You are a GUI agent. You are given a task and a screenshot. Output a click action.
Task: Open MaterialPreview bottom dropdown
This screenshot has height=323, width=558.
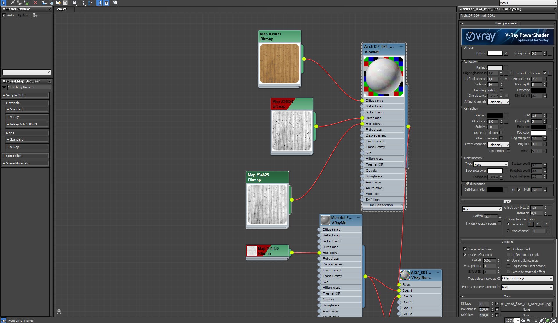(26, 72)
